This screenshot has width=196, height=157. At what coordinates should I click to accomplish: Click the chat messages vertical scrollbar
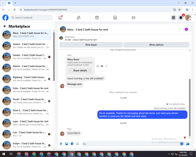[190, 108]
